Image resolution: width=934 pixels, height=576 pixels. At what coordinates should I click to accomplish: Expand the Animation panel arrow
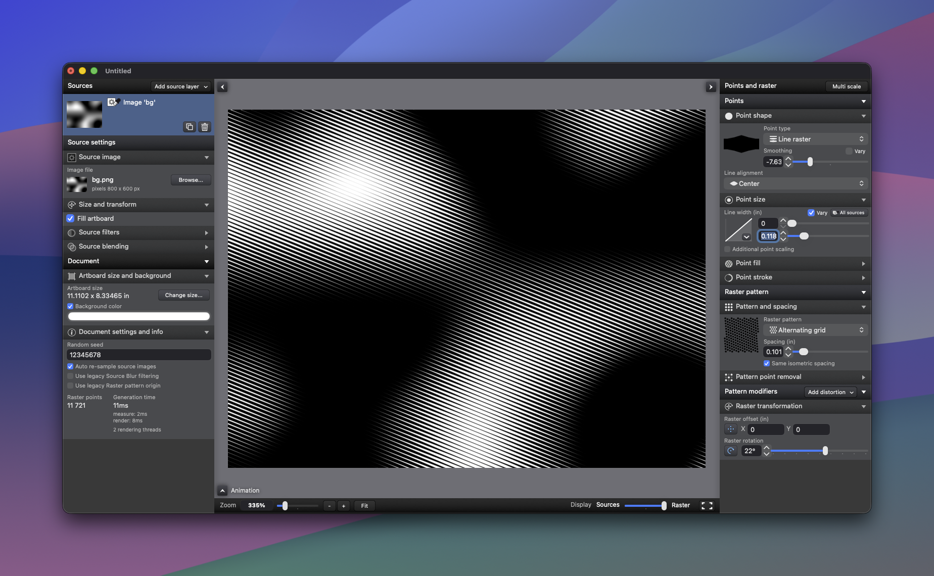222,491
